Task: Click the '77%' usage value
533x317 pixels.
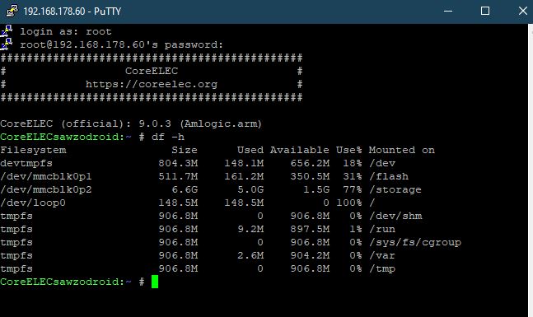Action: (x=352, y=189)
